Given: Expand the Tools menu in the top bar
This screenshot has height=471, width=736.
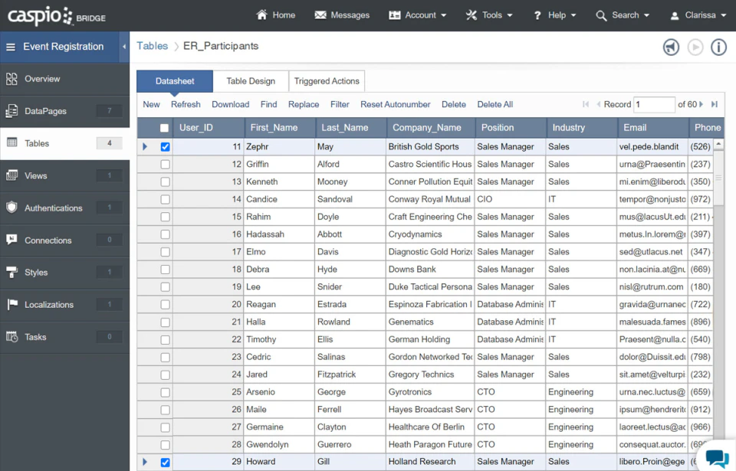Looking at the screenshot, I should (488, 15).
